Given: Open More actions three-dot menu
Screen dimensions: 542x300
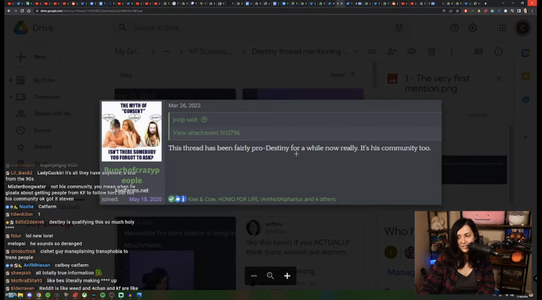Looking at the screenshot, I should click(451, 52).
